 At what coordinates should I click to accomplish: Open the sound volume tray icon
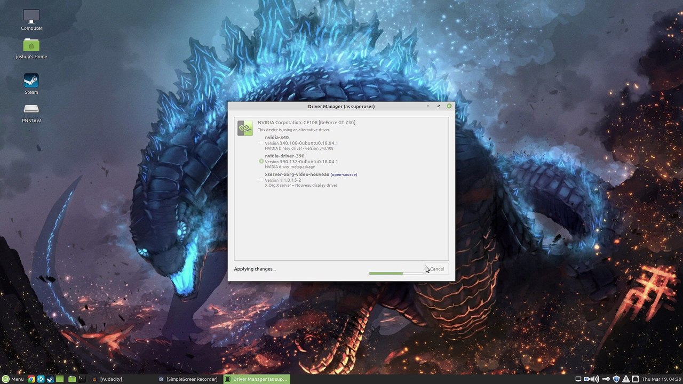click(x=596, y=379)
